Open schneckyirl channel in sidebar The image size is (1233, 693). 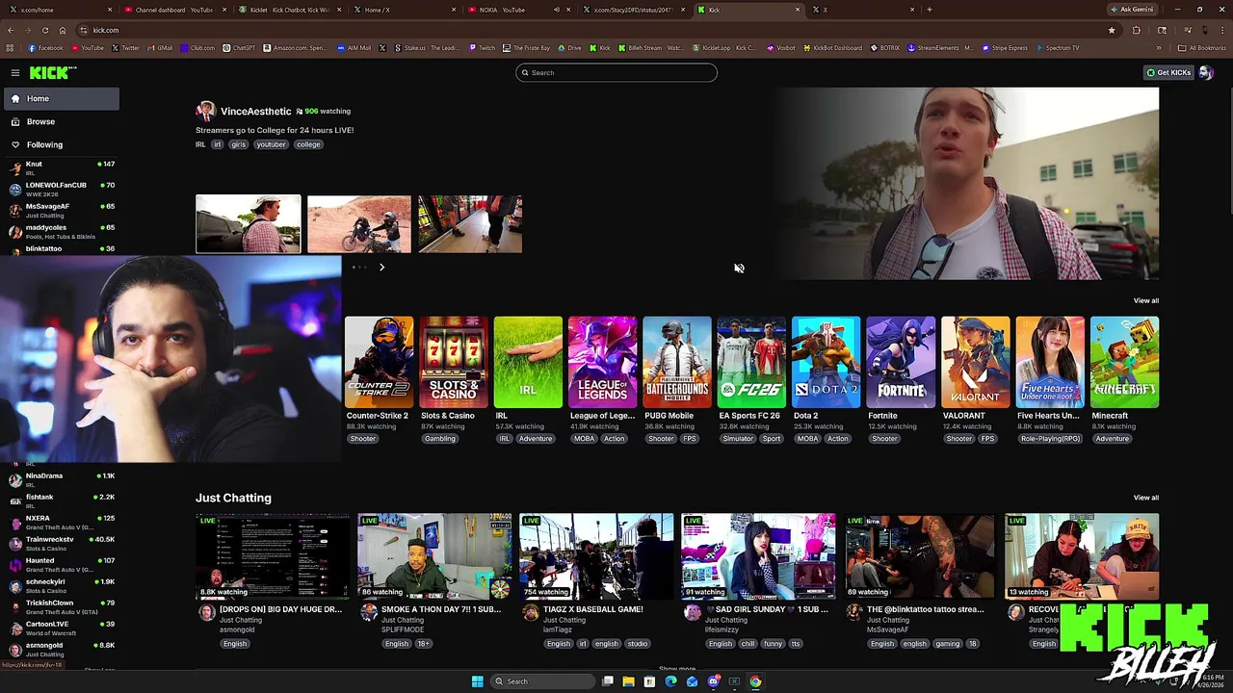(61, 585)
